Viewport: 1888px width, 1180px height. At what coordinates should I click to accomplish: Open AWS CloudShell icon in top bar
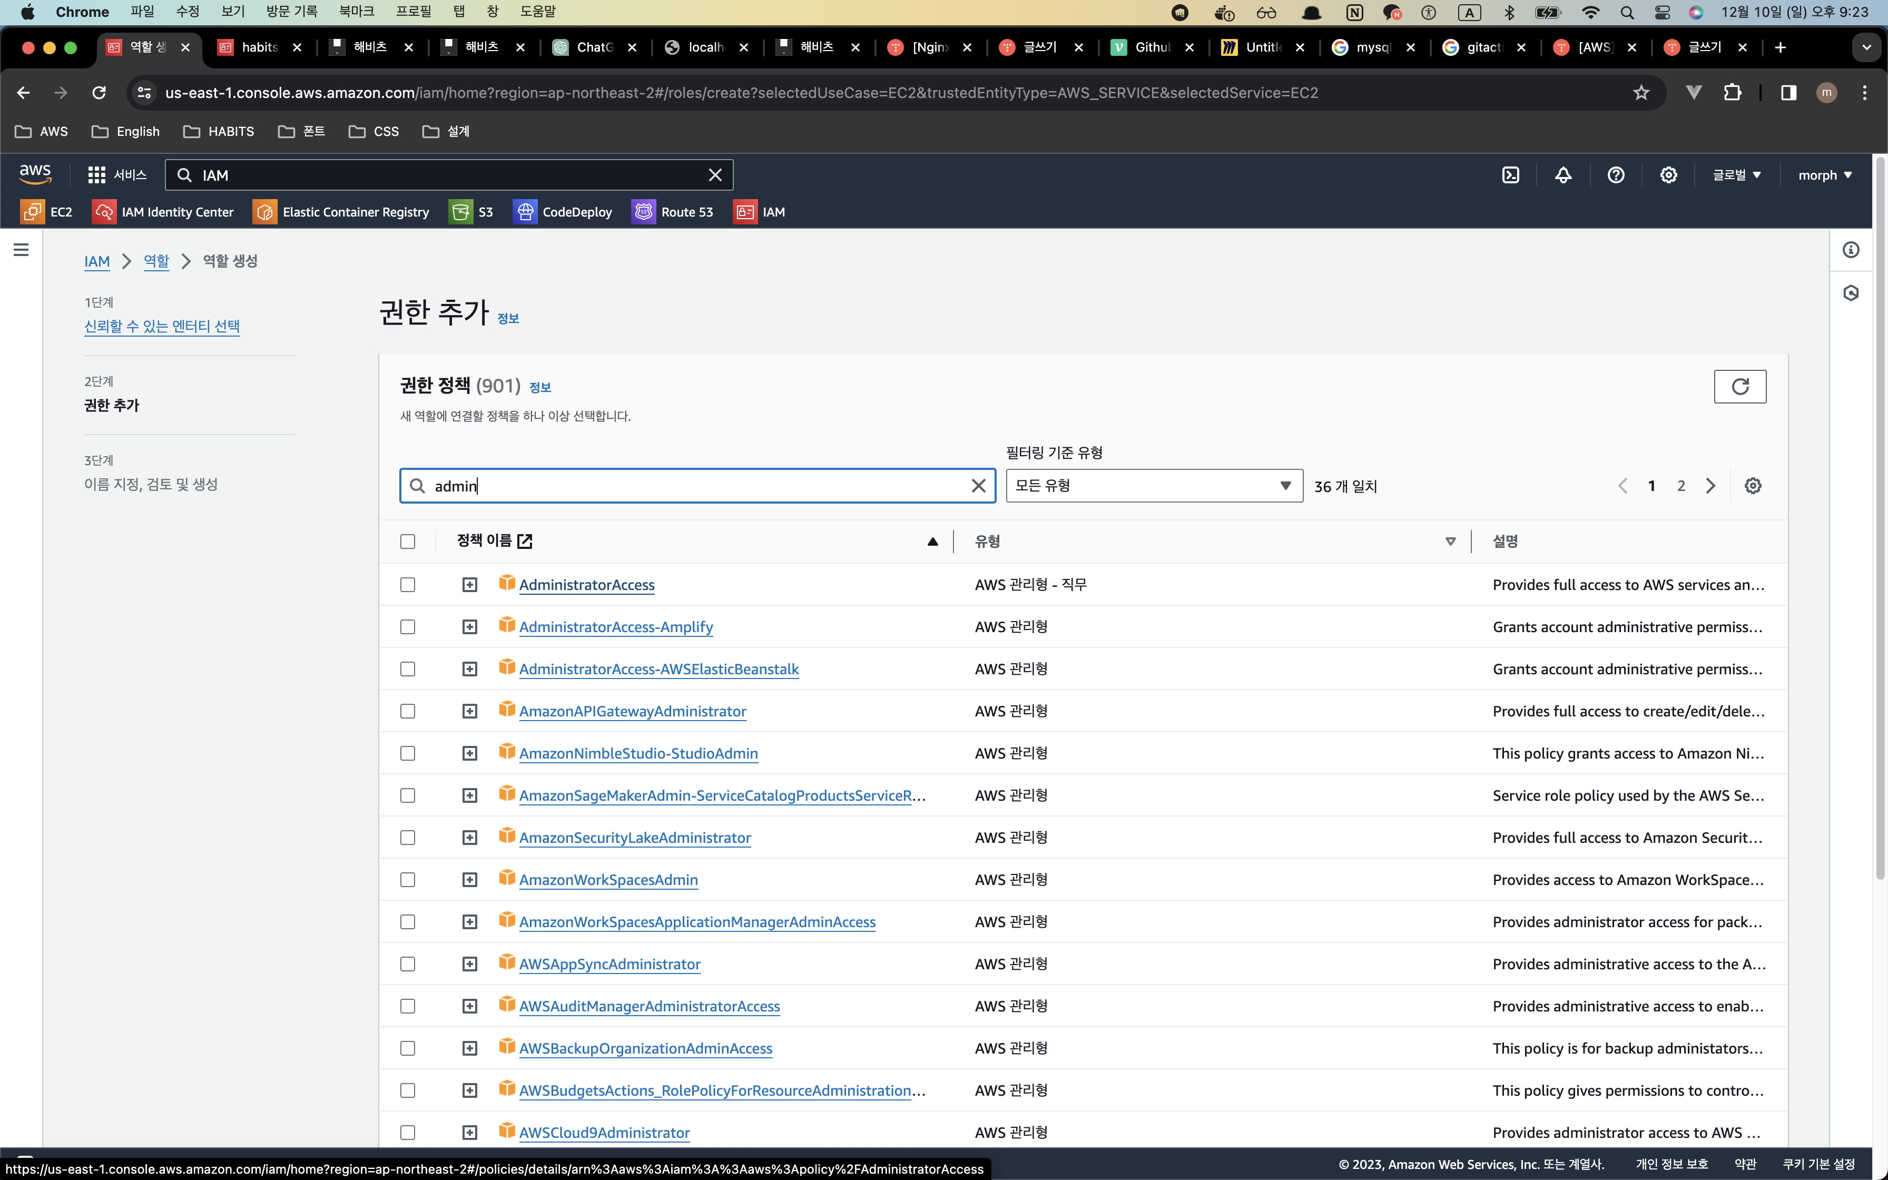click(1510, 175)
